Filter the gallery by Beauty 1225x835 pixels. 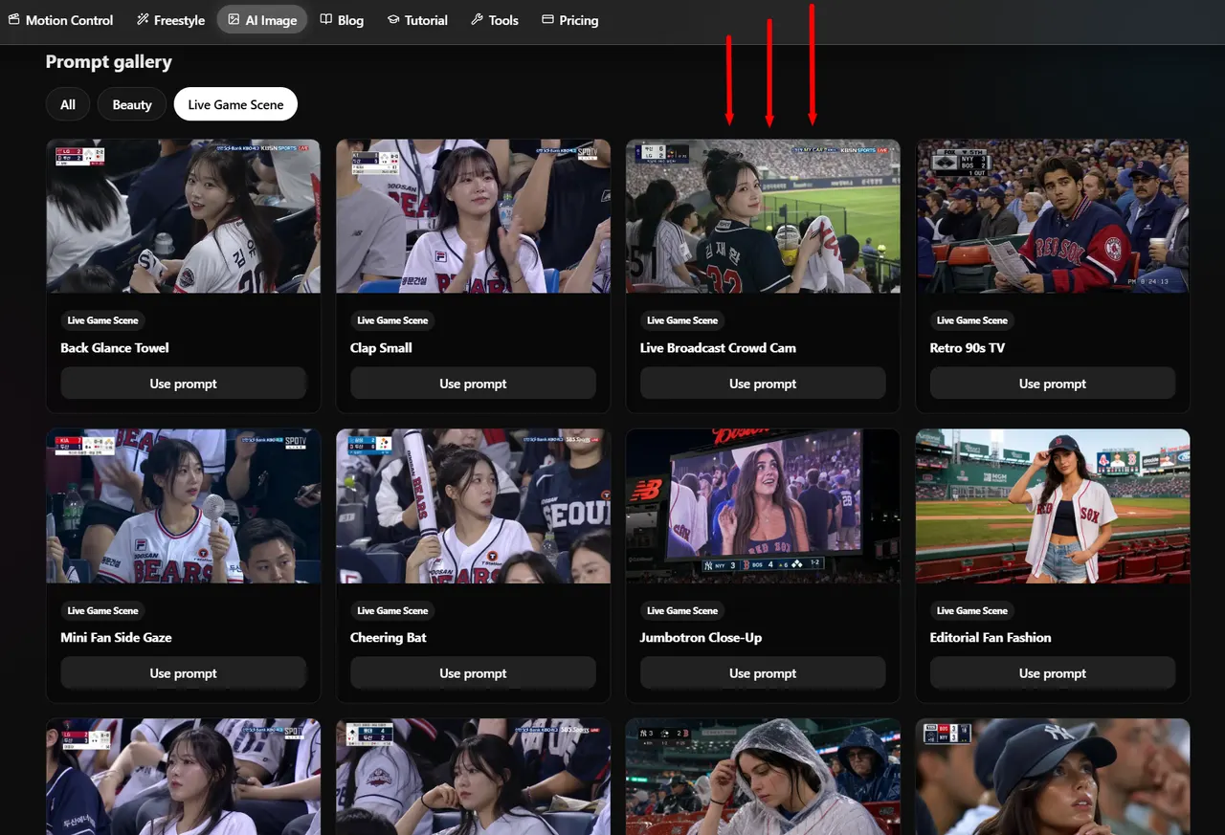click(132, 104)
